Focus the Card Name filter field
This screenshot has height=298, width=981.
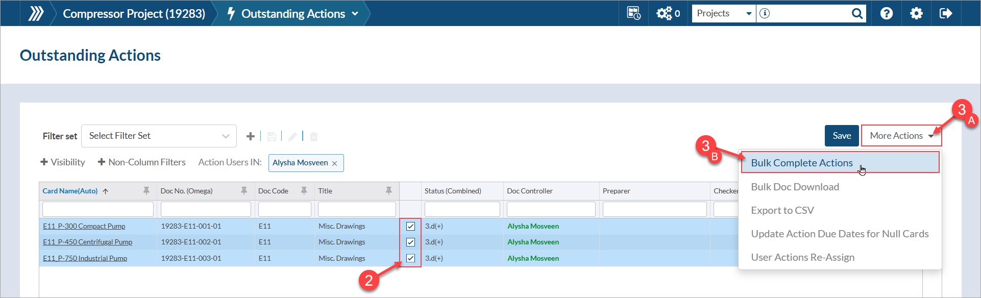pyautogui.click(x=98, y=209)
